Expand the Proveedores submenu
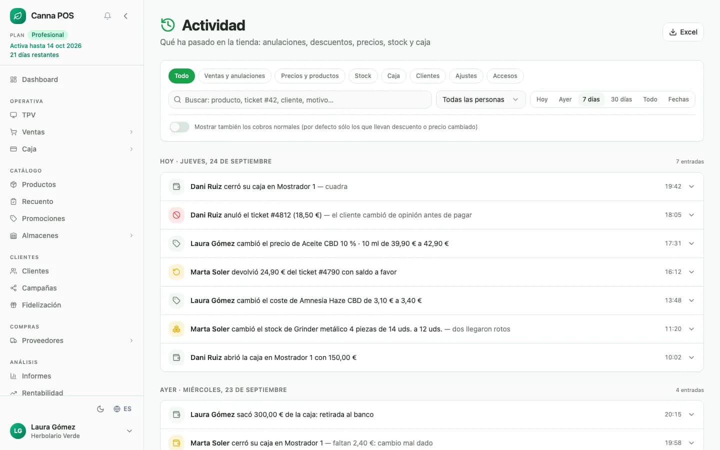This screenshot has height=450, width=720. point(131,340)
